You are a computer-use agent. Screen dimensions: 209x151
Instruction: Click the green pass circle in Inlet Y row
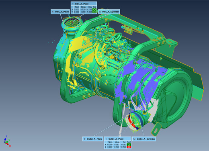[94, 12]
